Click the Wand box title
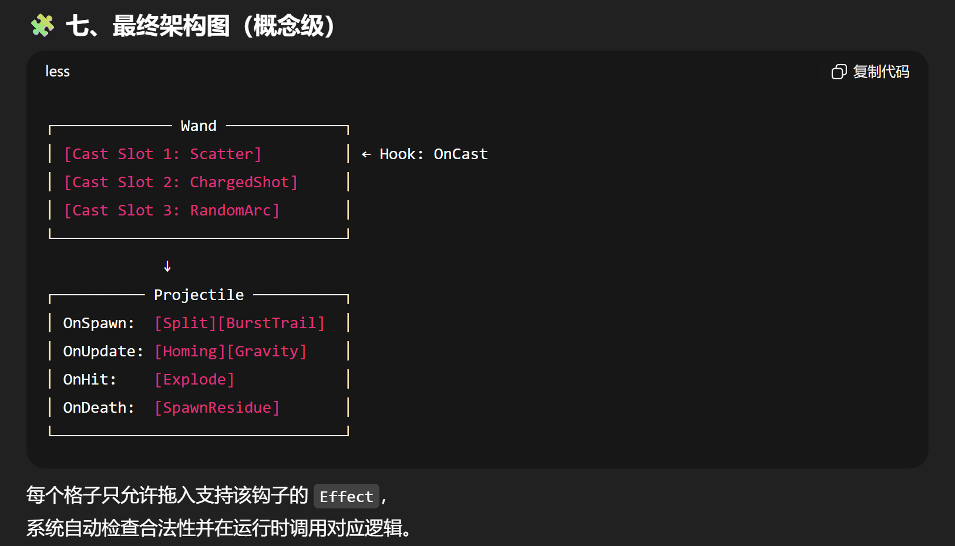Viewport: 955px width, 546px height. (x=199, y=126)
